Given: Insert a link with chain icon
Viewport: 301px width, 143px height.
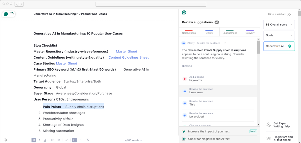Looking at the screenshot, I should coord(66,140).
